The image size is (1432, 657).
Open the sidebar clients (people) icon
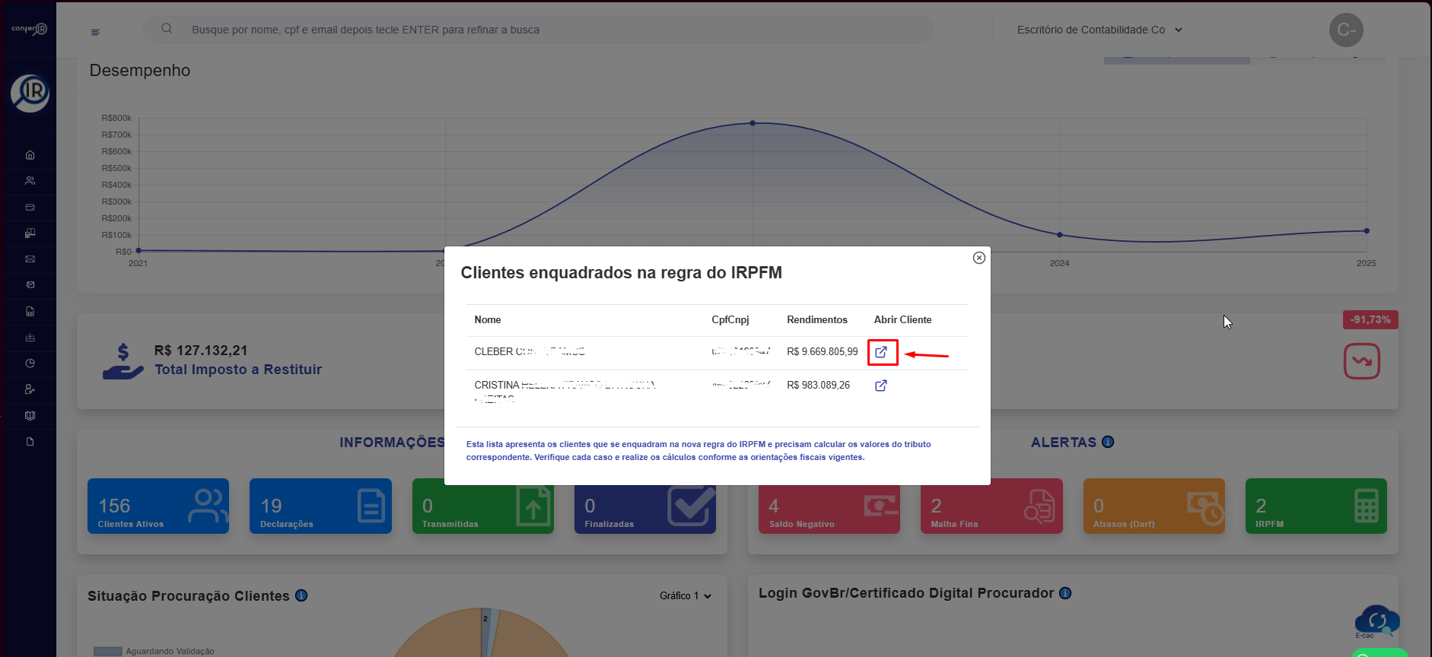coord(30,181)
